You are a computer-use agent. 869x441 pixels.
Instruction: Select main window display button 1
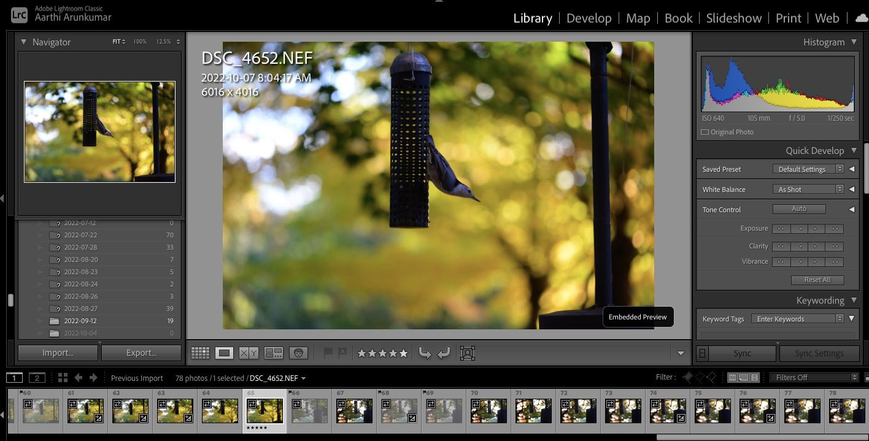tap(14, 378)
